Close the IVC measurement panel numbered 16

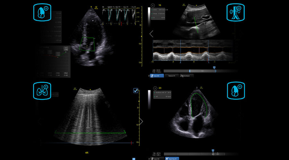tap(153, 5)
